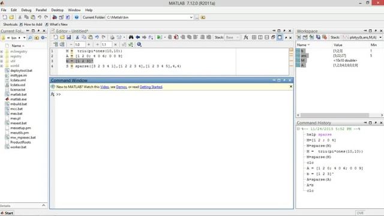384x216 pixels.
Task: Click Tile all editor documents icon
Action: [254, 37]
